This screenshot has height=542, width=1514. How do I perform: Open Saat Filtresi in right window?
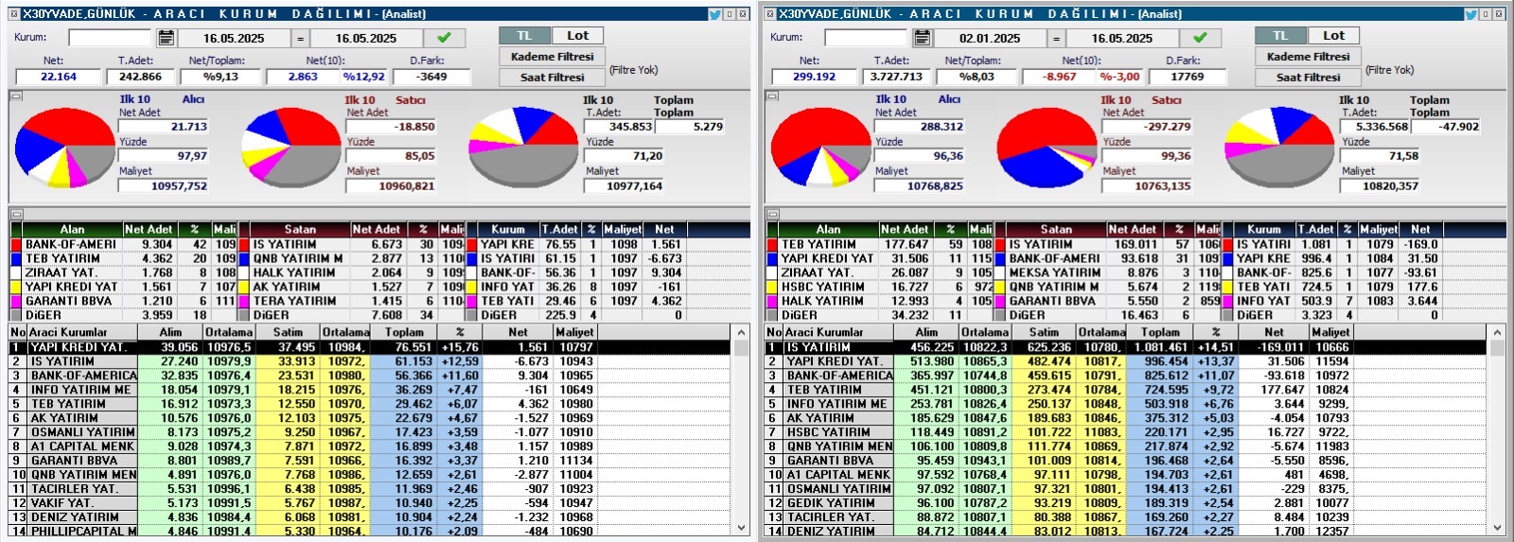coord(1308,78)
